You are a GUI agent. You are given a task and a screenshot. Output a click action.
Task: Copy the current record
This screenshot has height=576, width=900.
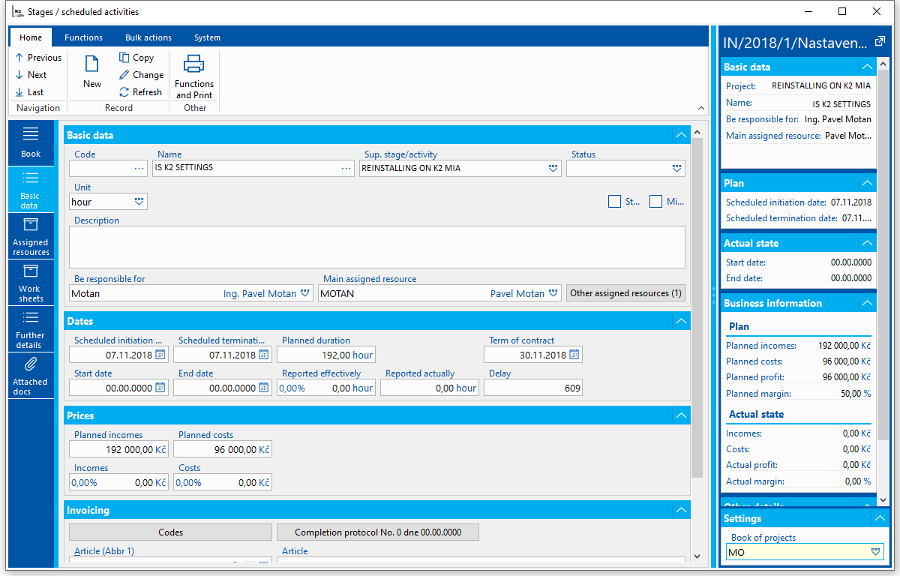click(x=136, y=58)
